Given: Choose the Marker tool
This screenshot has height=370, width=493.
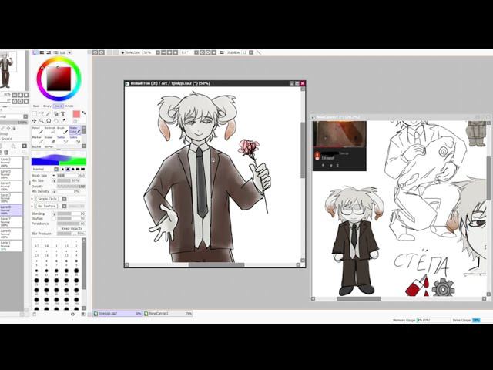Looking at the screenshot, I should pos(36,140).
